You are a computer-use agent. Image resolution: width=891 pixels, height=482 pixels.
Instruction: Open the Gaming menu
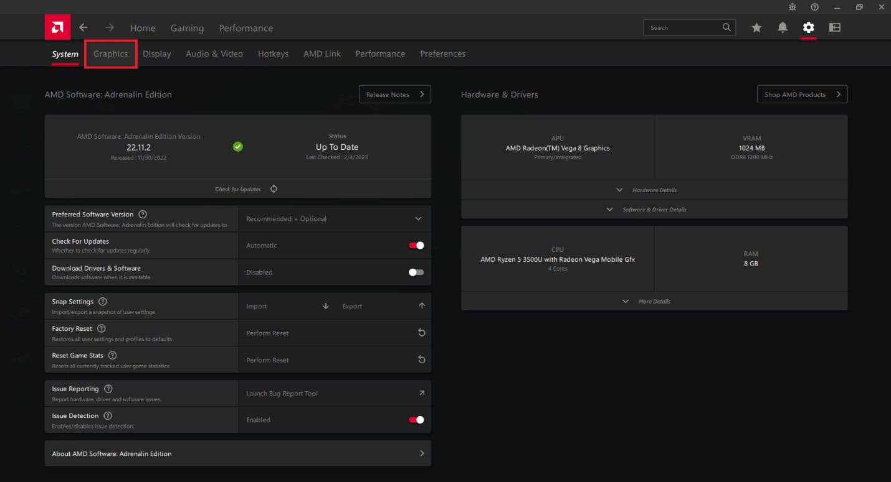click(187, 28)
